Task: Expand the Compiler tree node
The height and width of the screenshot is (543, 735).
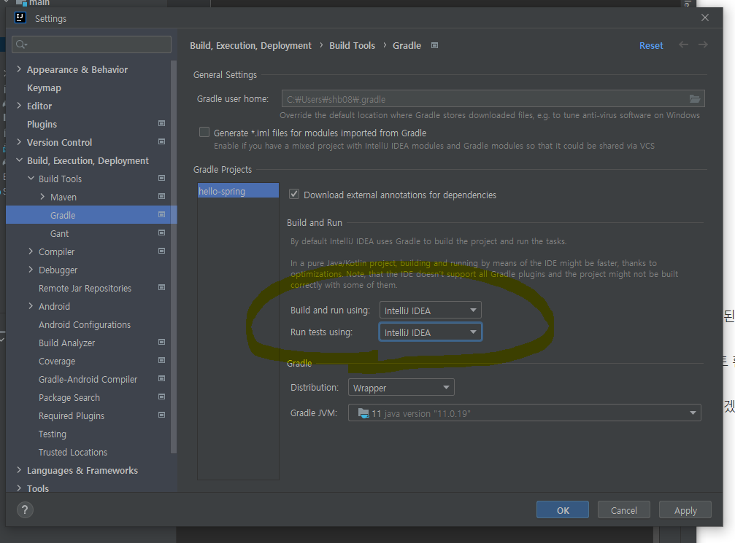Action: tap(31, 251)
